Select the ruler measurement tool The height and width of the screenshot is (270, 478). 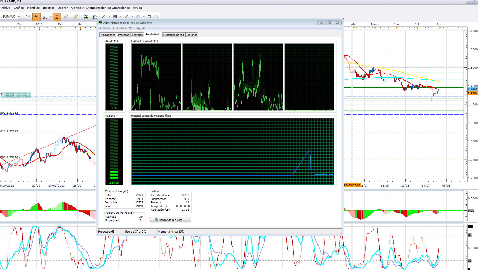click(76, 17)
